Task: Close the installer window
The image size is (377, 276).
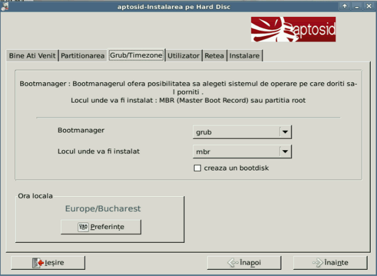Action: click(369, 6)
